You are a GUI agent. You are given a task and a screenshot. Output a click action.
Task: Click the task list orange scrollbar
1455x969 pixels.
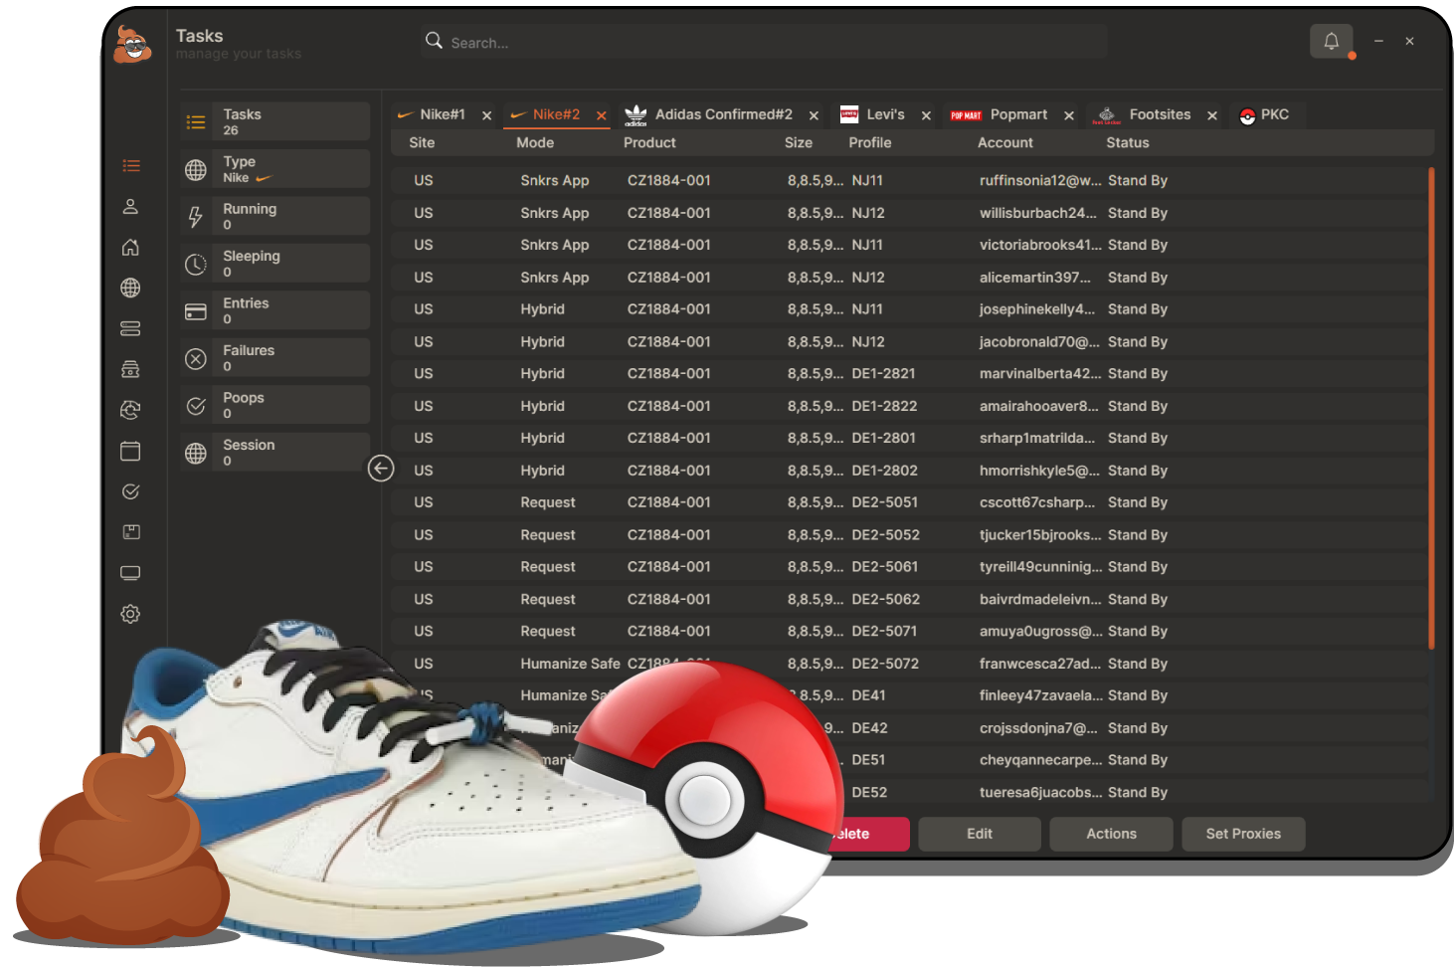[1431, 408]
